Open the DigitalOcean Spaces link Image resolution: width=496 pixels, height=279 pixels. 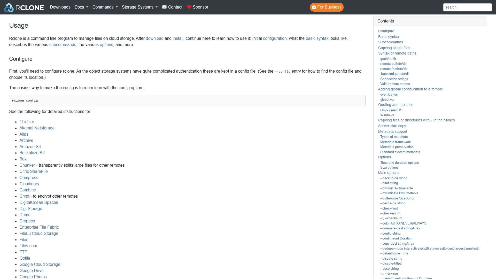click(x=39, y=202)
